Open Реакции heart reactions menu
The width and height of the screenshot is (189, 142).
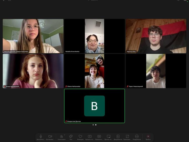click(x=80, y=137)
